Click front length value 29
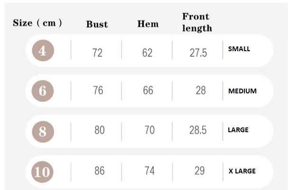 click(x=199, y=171)
